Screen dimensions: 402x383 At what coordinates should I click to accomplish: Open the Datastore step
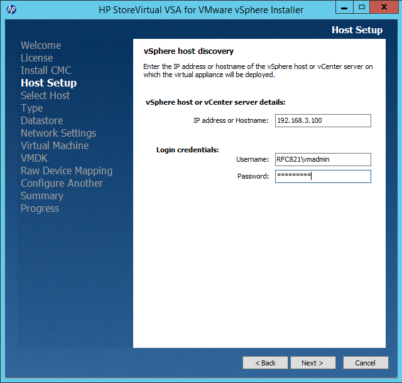pyautogui.click(x=41, y=121)
